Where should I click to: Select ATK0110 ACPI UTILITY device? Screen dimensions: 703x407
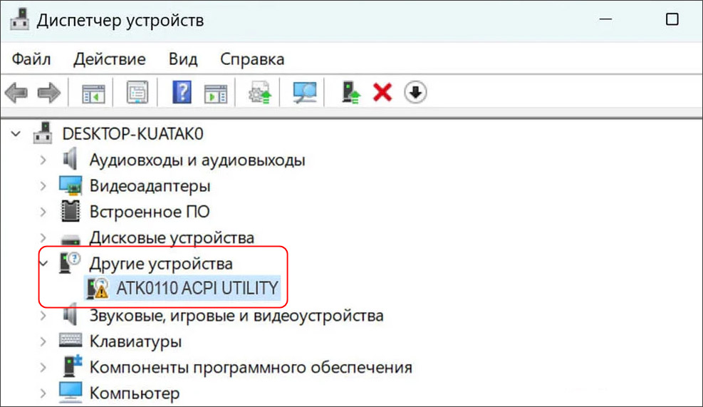(x=197, y=288)
